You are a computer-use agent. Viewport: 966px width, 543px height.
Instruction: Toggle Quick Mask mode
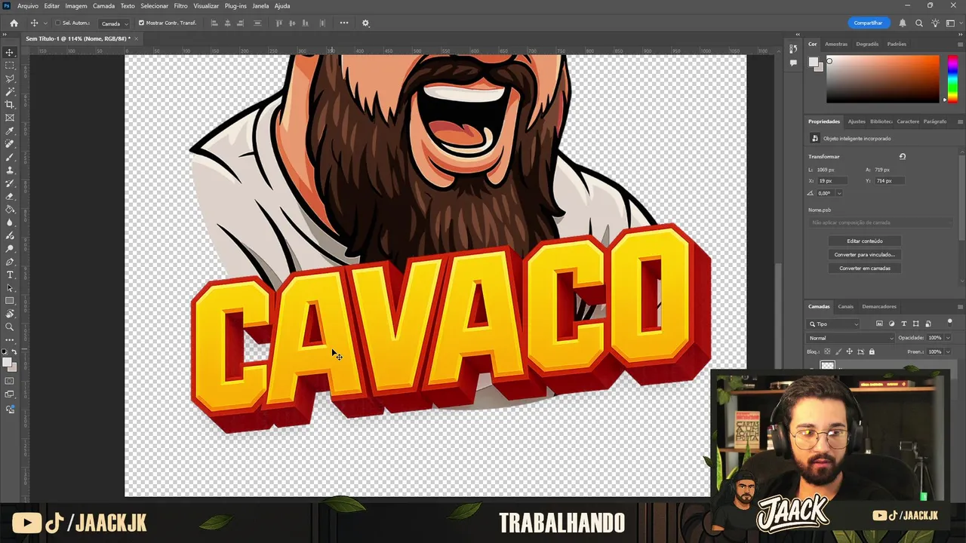[10, 382]
